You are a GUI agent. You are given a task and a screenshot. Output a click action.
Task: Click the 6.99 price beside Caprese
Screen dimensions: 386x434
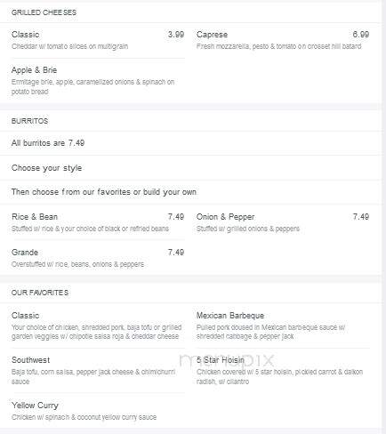pos(361,35)
